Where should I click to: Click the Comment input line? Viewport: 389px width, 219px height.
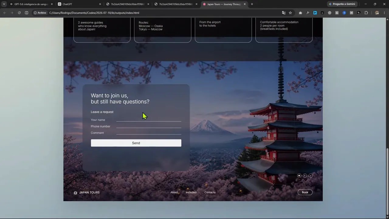[149, 132]
